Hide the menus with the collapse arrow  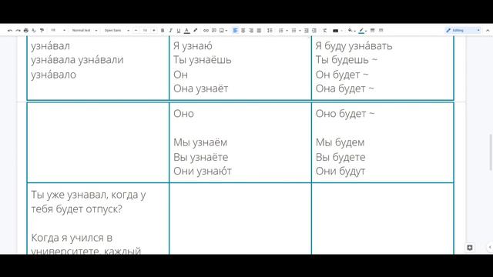488,31
